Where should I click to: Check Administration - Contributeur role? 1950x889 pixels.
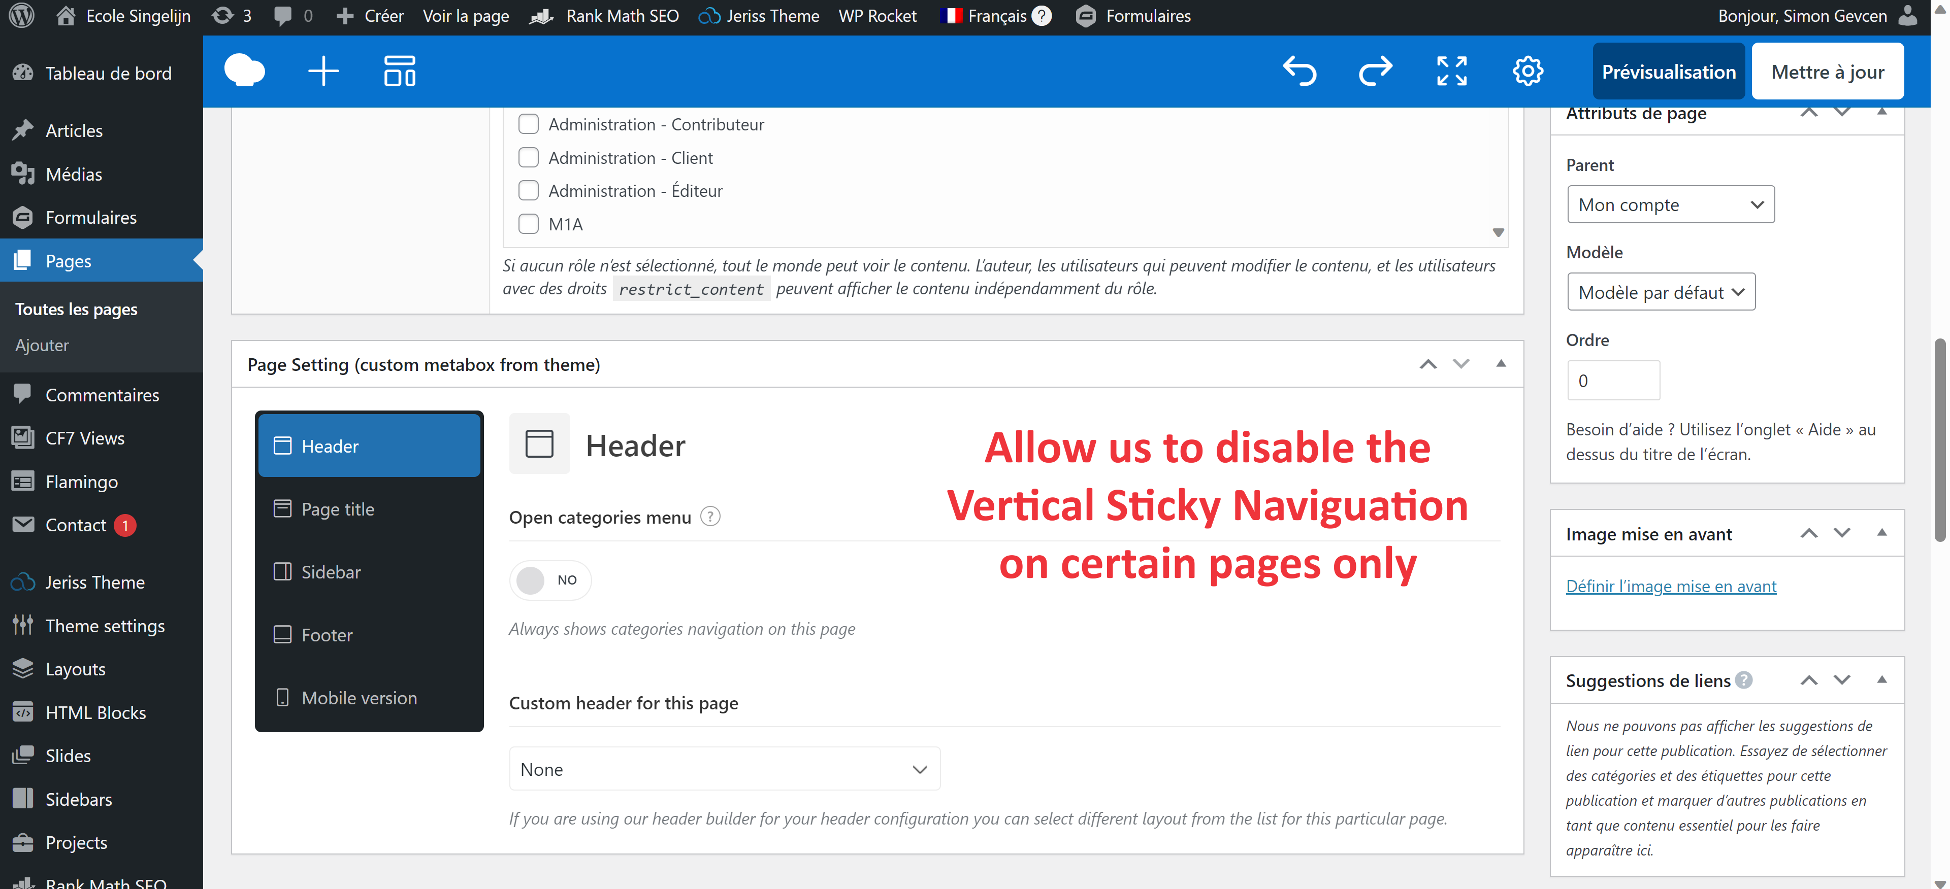click(528, 124)
